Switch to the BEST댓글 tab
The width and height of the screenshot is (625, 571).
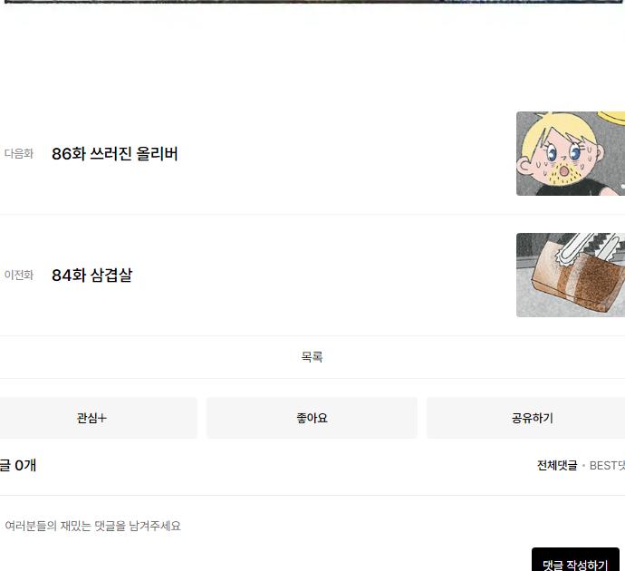607,465
